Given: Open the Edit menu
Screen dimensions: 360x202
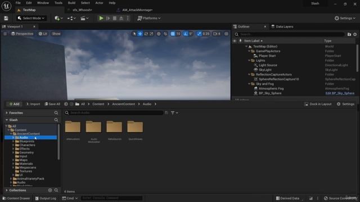Looking at the screenshot, I should 29,3.
